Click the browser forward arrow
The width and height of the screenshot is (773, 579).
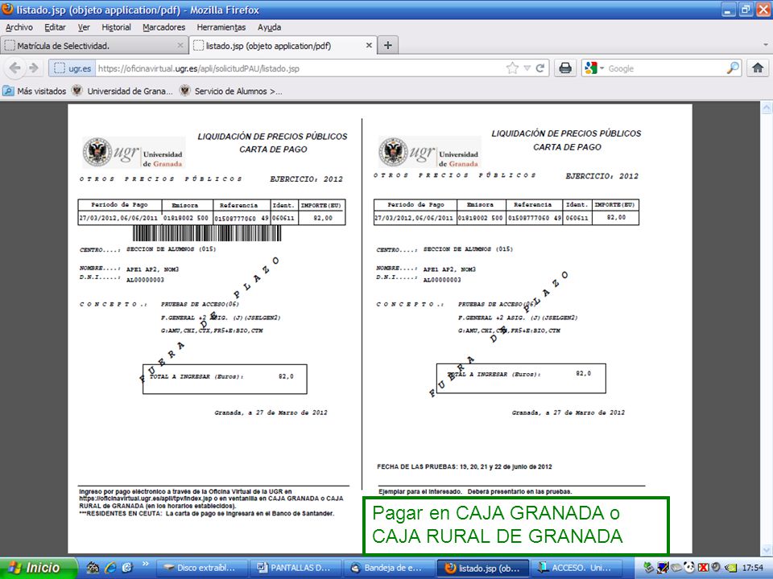point(34,68)
